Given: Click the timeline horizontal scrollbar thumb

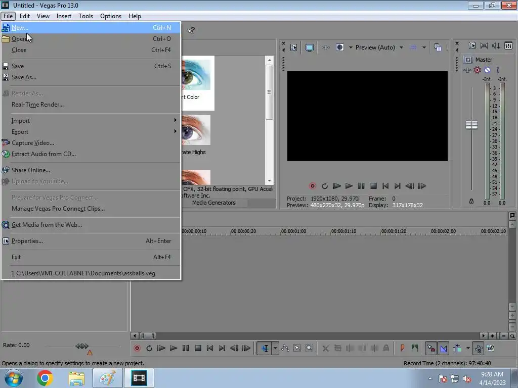Looking at the screenshot, I should tap(148, 336).
